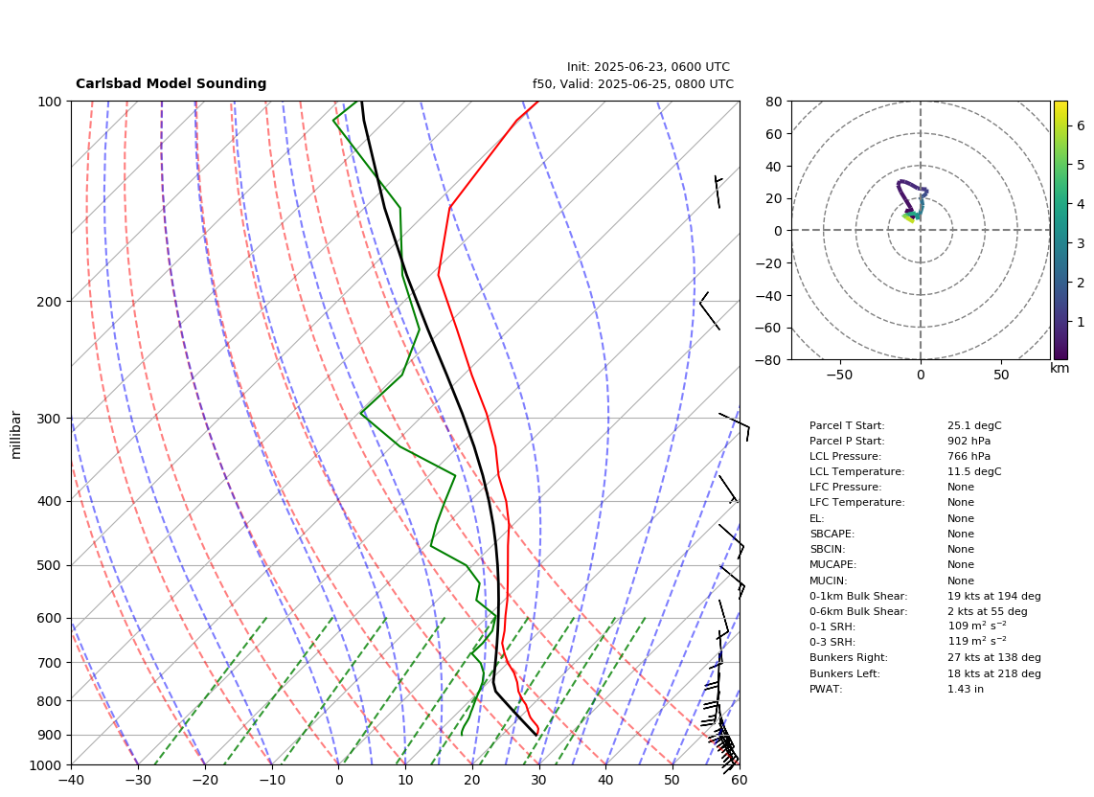Image resolution: width=1094 pixels, height=797 pixels.
Task: Select the "0-3 SRH:" label
Action: (832, 642)
